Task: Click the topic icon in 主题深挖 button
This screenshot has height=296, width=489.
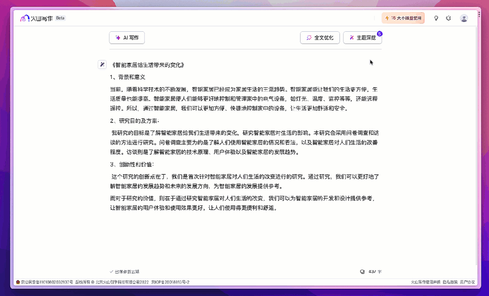Action: [351, 38]
